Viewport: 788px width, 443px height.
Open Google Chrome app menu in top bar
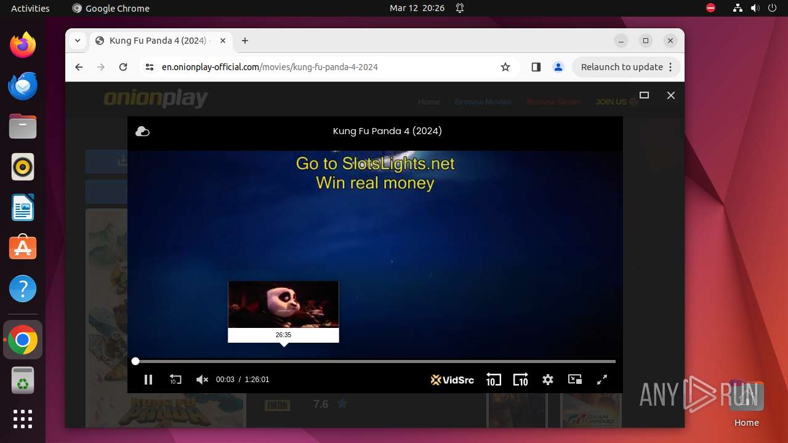[x=111, y=8]
